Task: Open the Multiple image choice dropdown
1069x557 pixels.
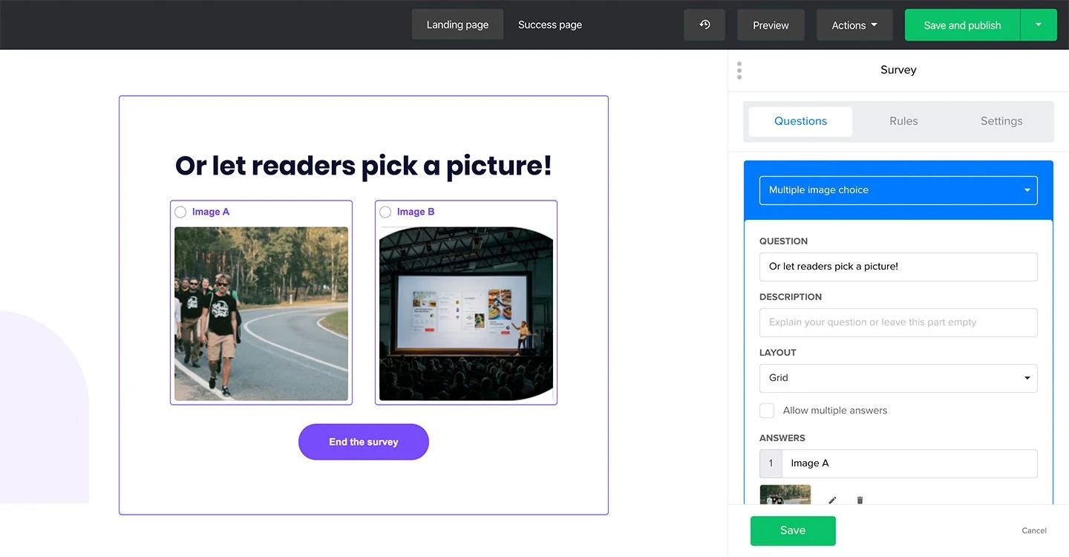Action: [898, 190]
